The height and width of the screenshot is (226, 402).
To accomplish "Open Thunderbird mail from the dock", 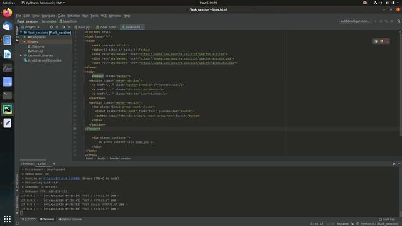I will 7,26.
